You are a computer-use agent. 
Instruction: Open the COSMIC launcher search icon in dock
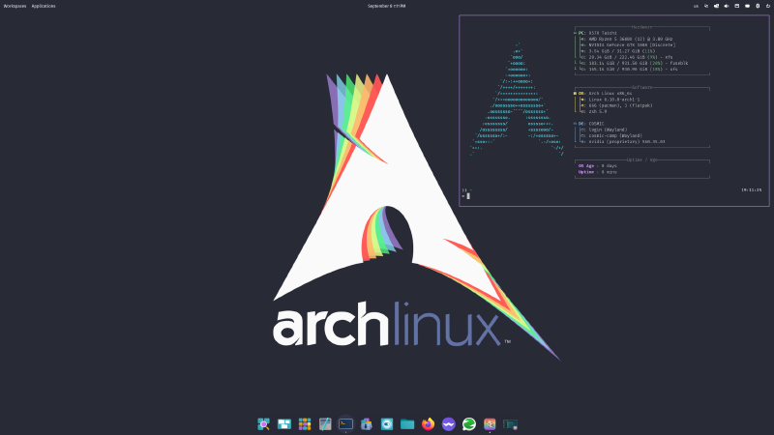point(263,423)
